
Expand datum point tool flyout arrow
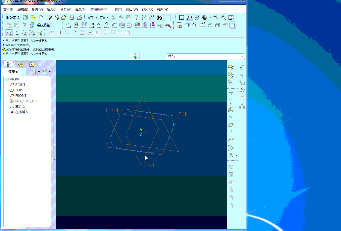[236, 155]
